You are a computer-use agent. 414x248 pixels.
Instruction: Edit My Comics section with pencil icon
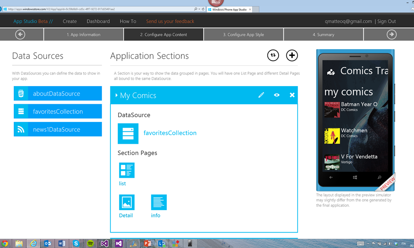click(x=261, y=95)
